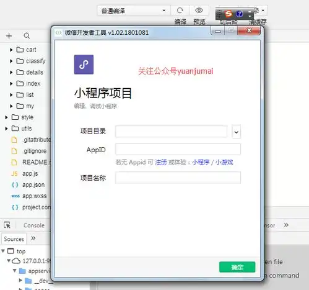Open the .gitignore file
Image resolution: width=309 pixels, height=290 pixels.
point(35,151)
